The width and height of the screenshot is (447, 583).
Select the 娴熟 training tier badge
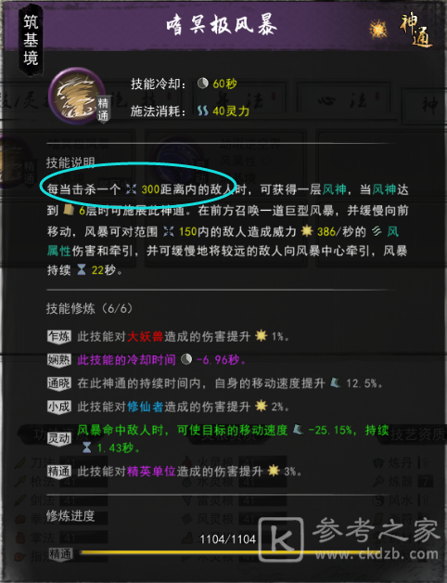pyautogui.click(x=59, y=359)
